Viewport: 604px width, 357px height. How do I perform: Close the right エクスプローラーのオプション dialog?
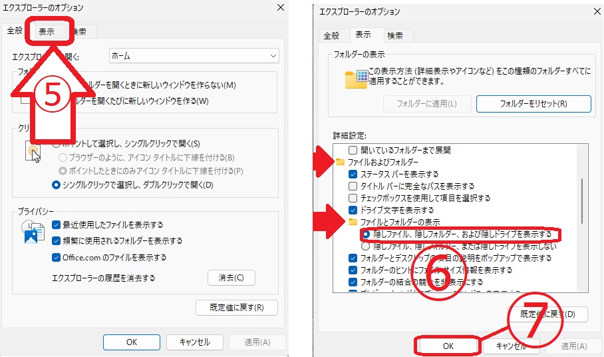coord(589,11)
